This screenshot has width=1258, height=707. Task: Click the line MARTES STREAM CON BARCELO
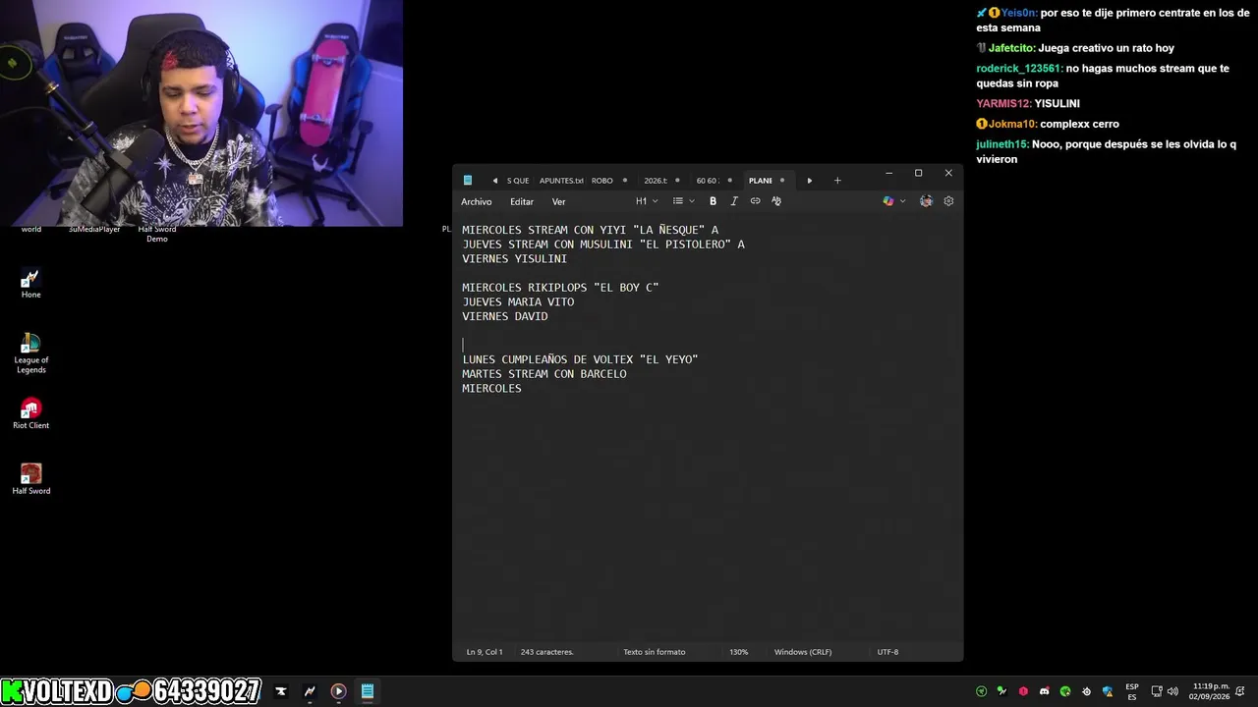tap(544, 374)
